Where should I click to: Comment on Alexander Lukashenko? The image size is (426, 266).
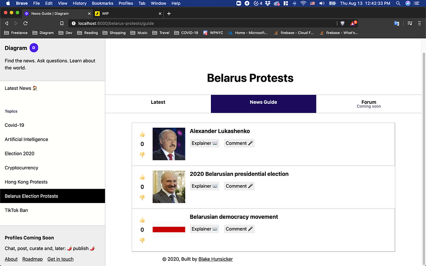pyautogui.click(x=239, y=143)
